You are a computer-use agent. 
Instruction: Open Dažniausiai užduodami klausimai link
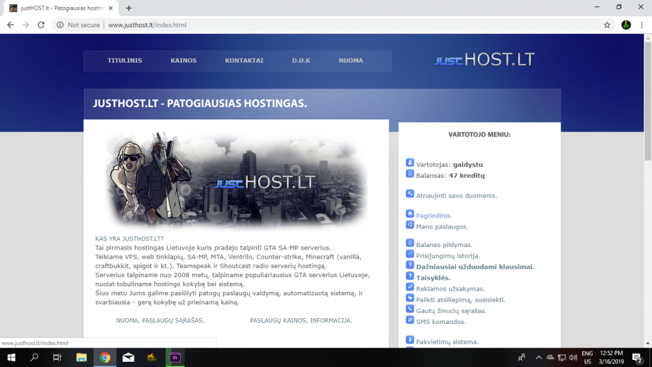click(475, 267)
